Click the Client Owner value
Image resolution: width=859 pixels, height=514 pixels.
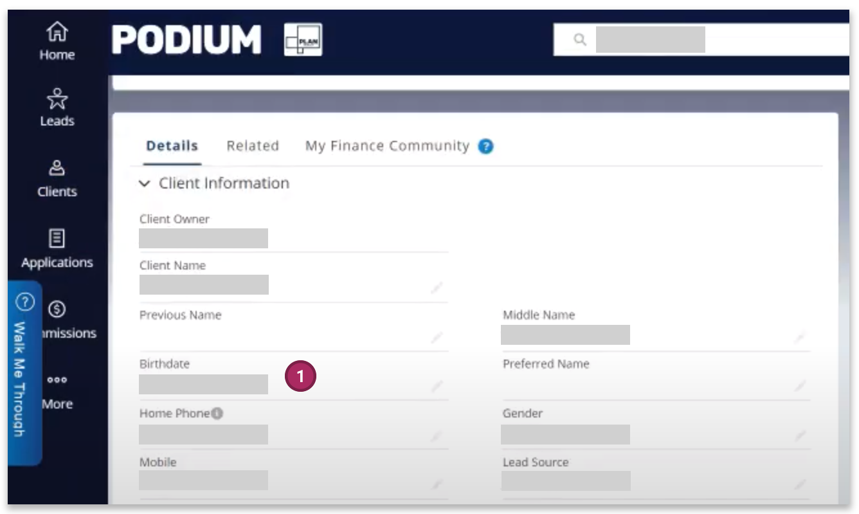[x=203, y=239]
